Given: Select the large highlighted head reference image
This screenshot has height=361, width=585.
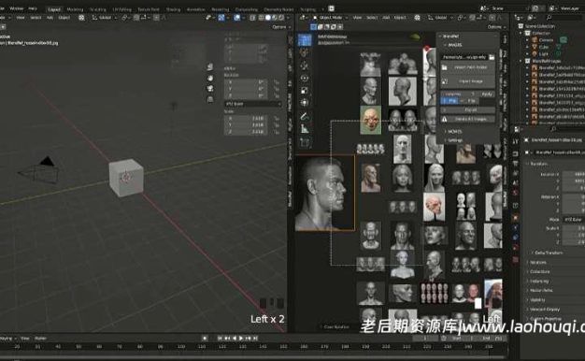Looking at the screenshot, I should coord(325,193).
